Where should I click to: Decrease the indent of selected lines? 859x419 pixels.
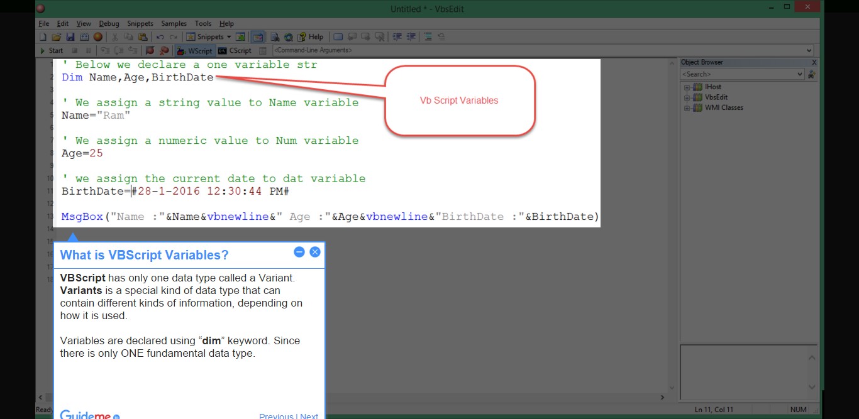coord(411,37)
